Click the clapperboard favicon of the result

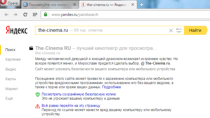click(x=31, y=48)
